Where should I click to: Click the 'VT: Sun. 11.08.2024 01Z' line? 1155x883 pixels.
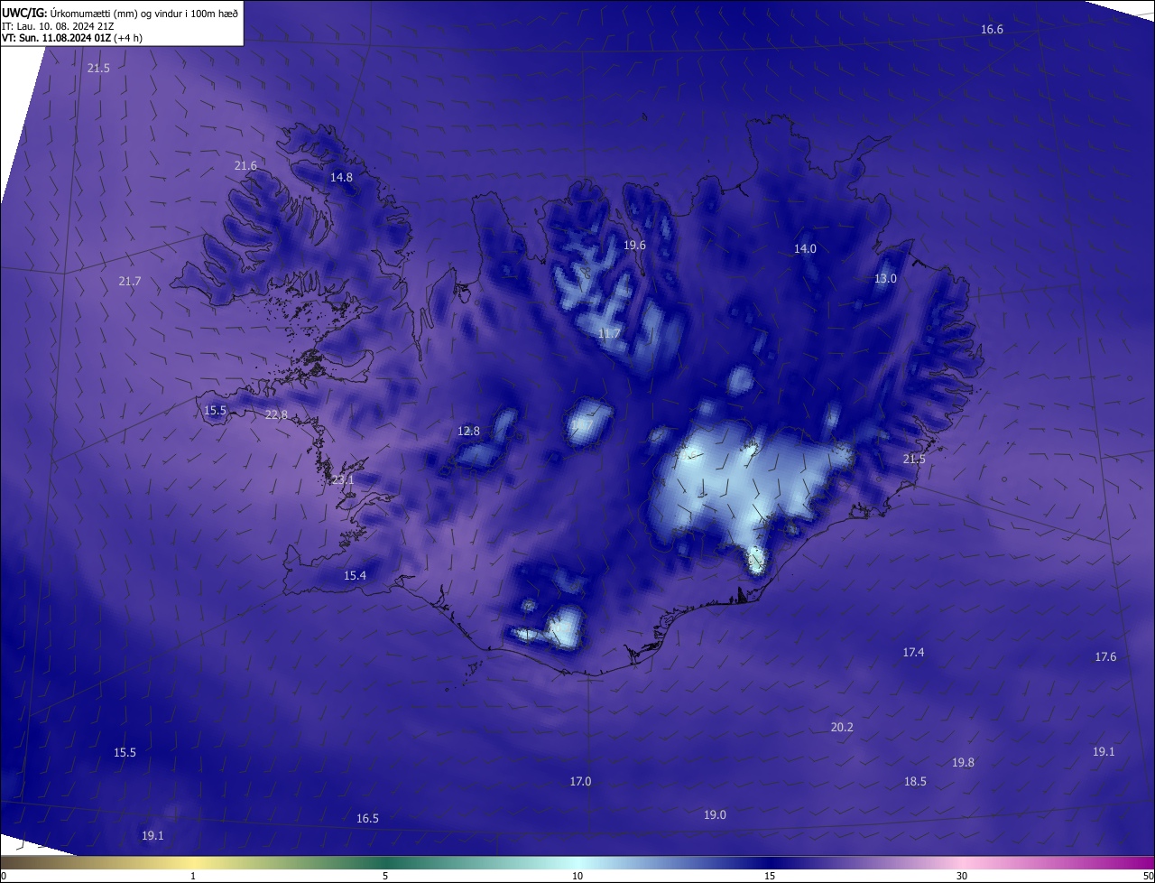(x=72, y=38)
